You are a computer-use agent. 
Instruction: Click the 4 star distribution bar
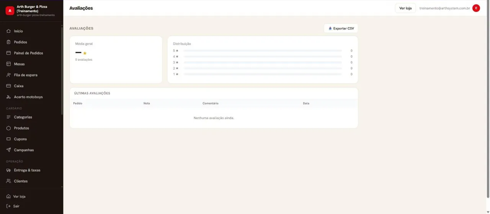(x=263, y=57)
